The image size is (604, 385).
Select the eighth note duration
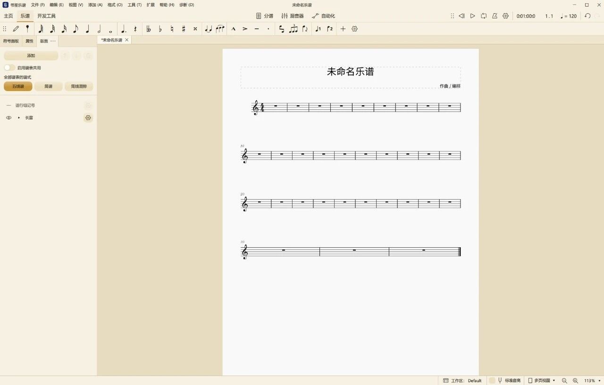pos(75,29)
